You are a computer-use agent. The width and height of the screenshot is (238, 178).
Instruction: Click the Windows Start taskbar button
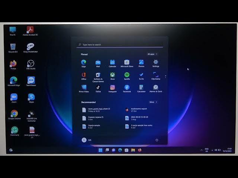pyautogui.click(x=100, y=150)
